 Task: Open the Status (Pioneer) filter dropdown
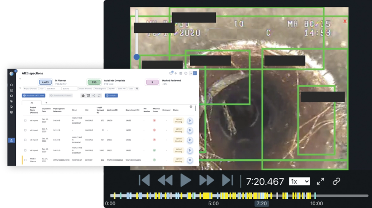[x=86, y=88]
